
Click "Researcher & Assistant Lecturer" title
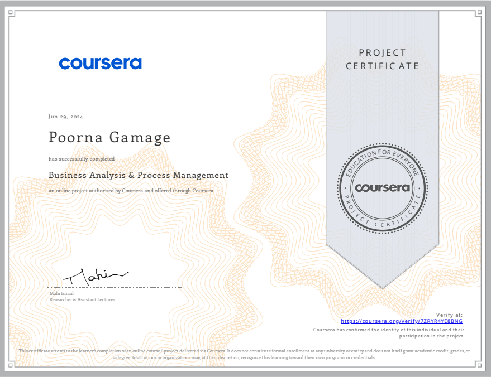(82, 299)
